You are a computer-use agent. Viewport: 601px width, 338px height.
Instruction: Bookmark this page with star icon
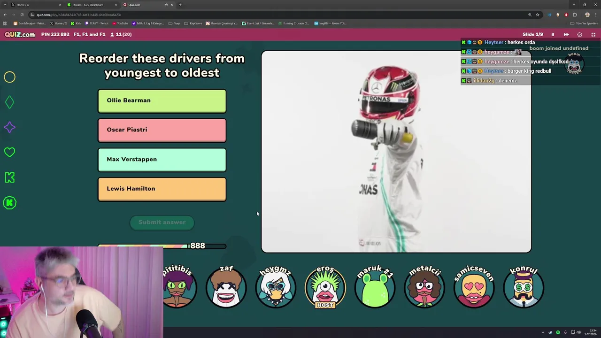538,15
